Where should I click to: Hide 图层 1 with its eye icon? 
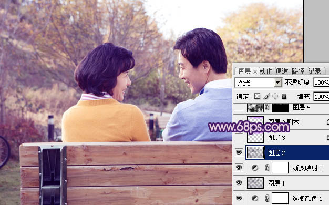[x=239, y=183]
